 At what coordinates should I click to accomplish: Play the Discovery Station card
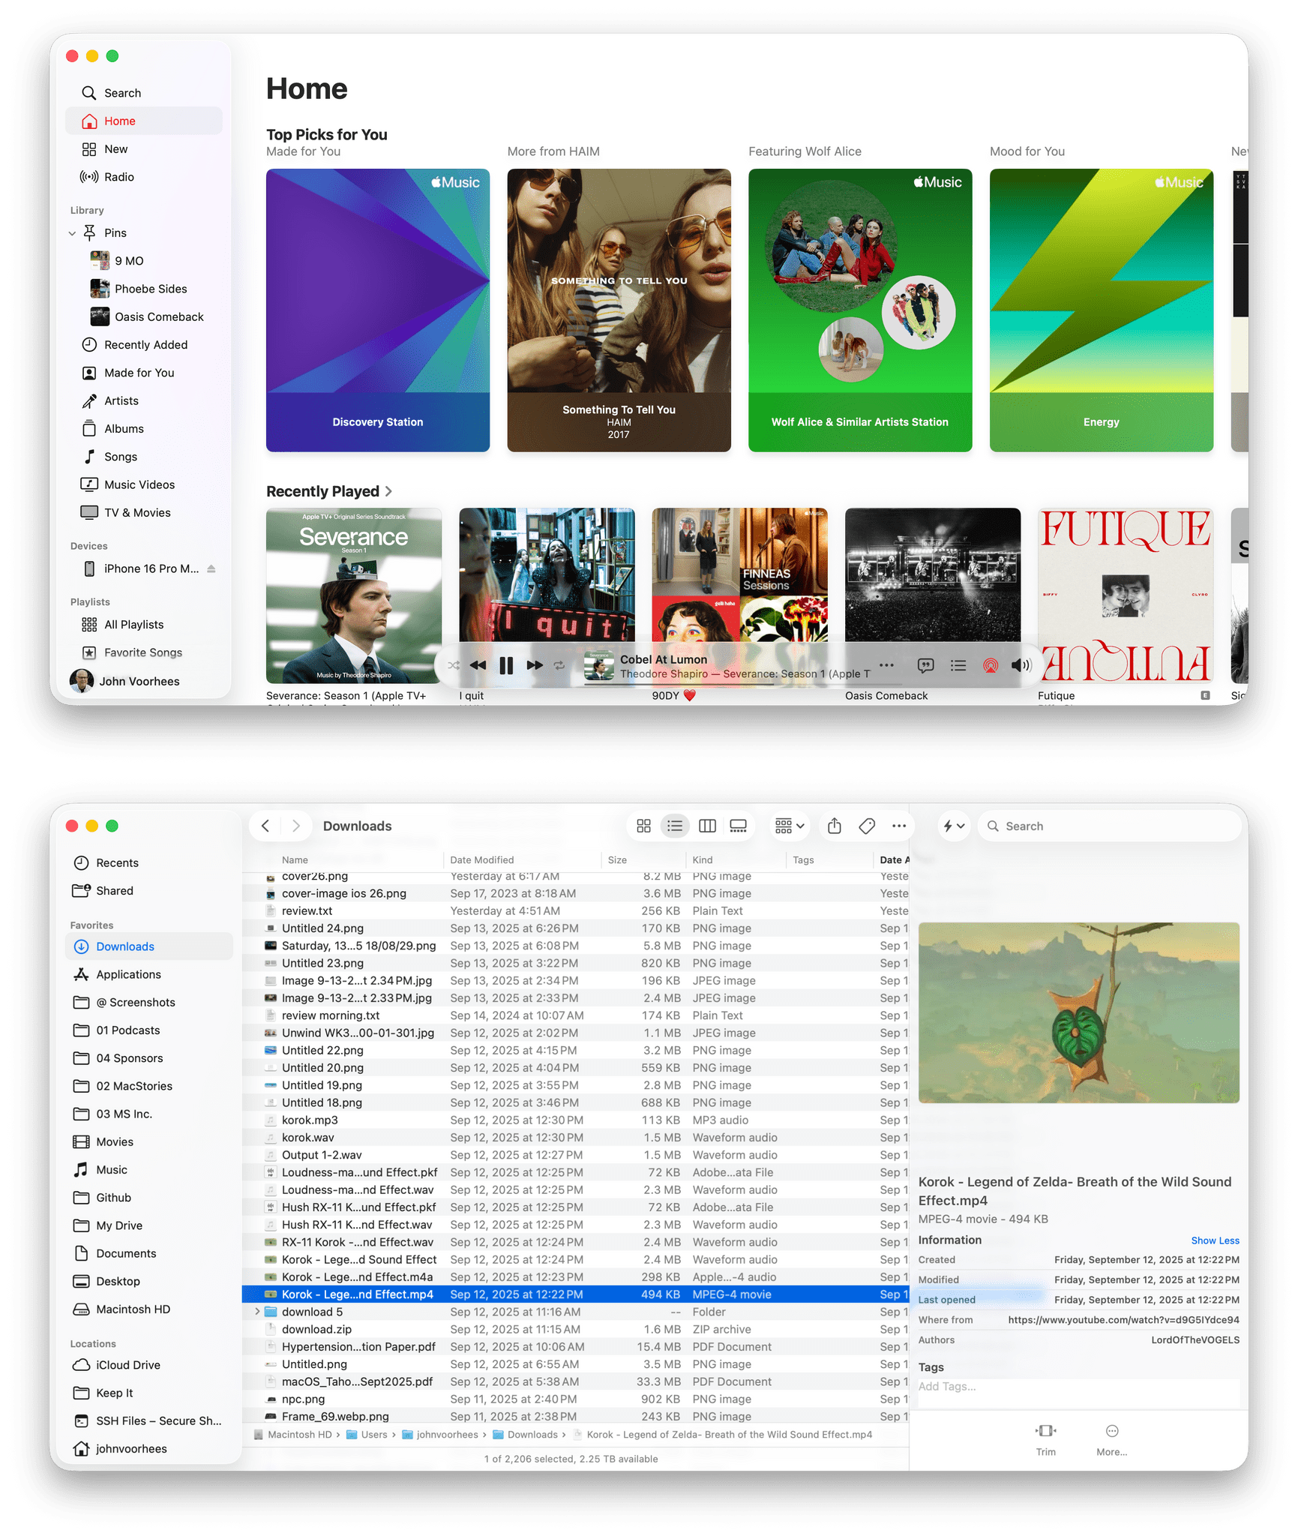[x=378, y=310]
